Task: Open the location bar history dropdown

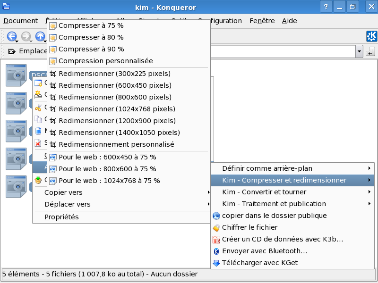Action: pos(359,51)
